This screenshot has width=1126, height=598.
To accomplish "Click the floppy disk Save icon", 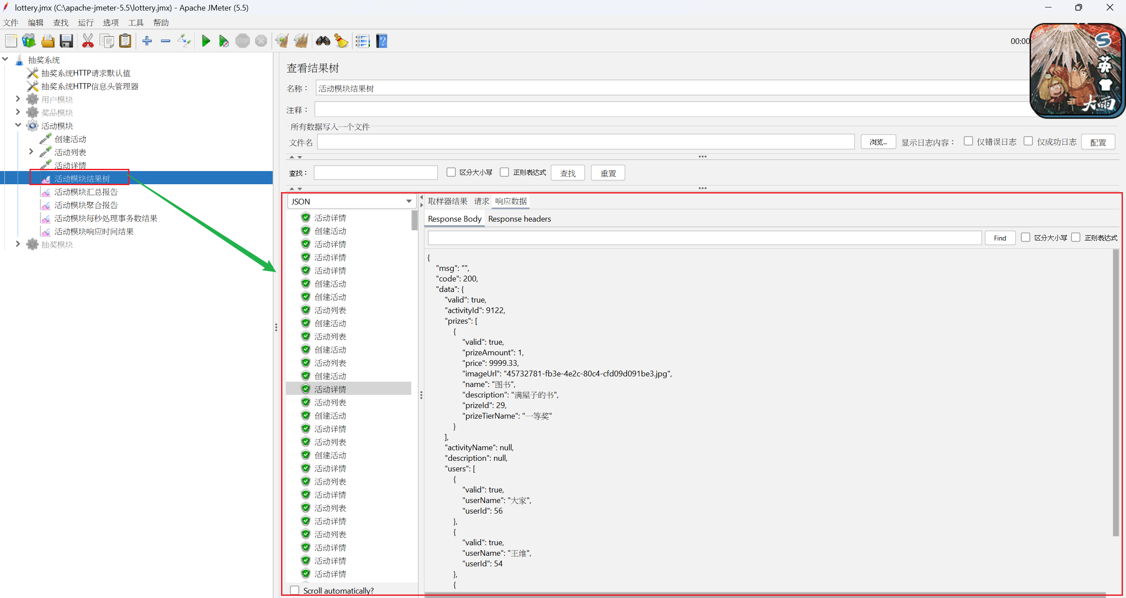I will [66, 41].
